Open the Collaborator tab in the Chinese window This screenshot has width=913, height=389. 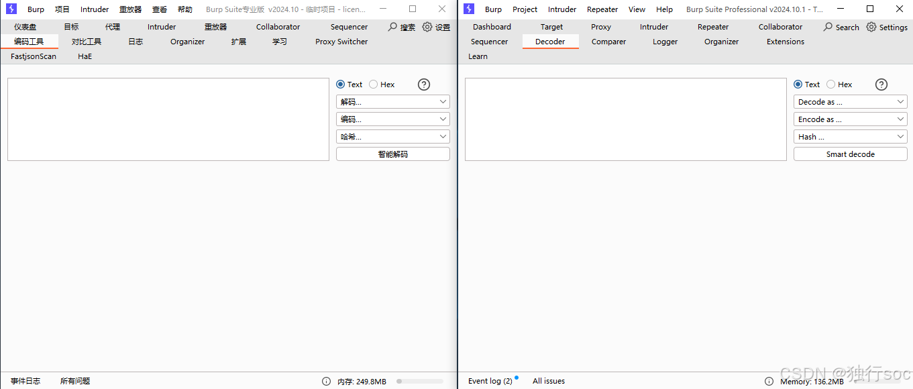[278, 27]
